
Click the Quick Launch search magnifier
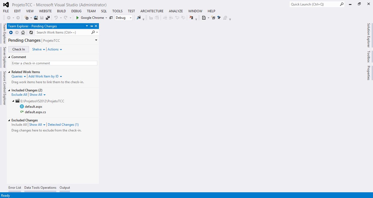tap(342, 4)
